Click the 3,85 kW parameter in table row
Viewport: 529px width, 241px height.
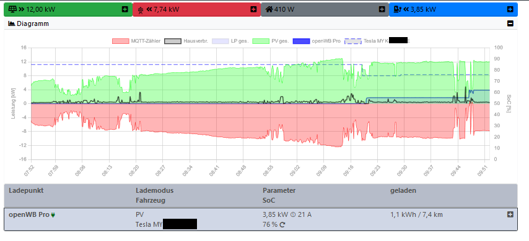click(x=276, y=214)
